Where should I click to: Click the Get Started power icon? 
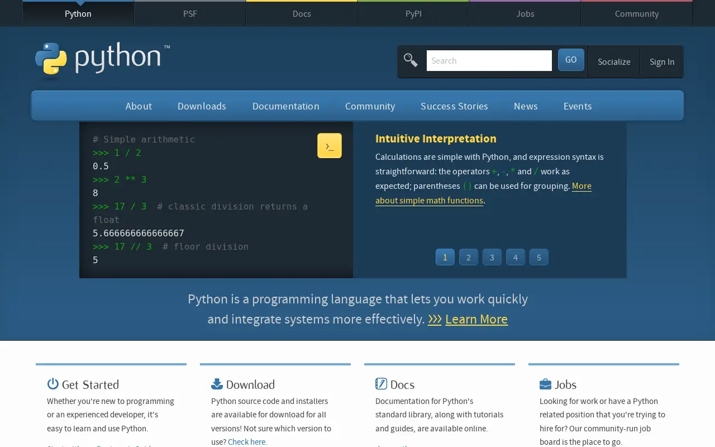[53, 384]
